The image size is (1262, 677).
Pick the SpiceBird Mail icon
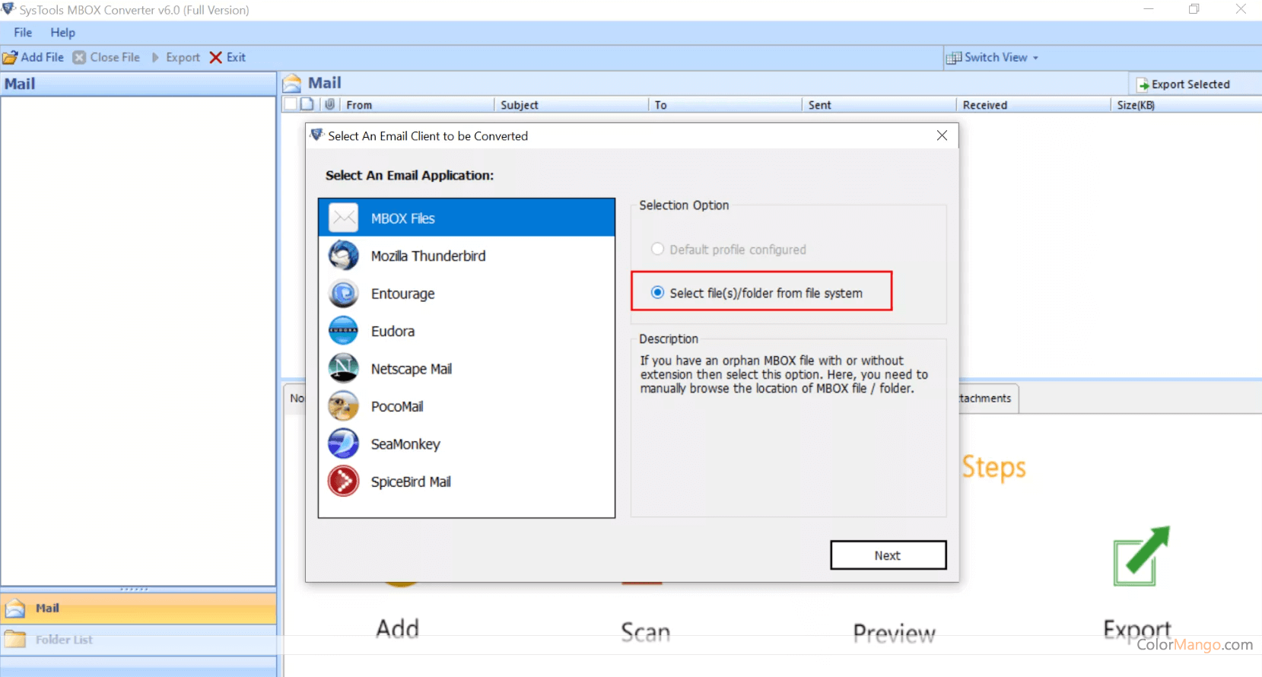tap(343, 482)
